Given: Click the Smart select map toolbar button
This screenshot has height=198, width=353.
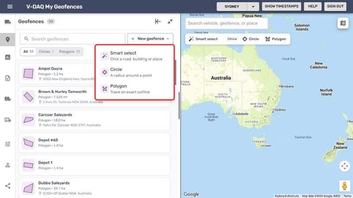Looking at the screenshot, I should [x=204, y=39].
